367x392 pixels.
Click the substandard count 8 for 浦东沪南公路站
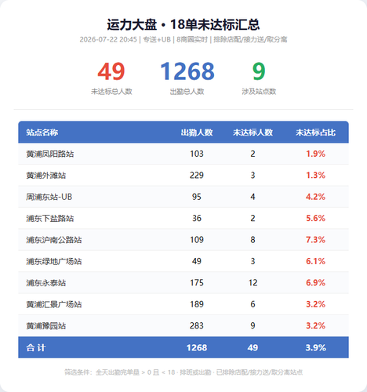pyautogui.click(x=253, y=240)
